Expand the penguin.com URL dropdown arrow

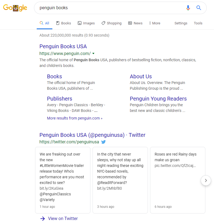click(x=93, y=53)
